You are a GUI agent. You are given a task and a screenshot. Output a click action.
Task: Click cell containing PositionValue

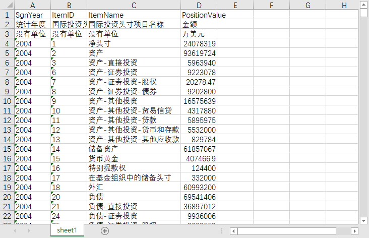[199, 15]
